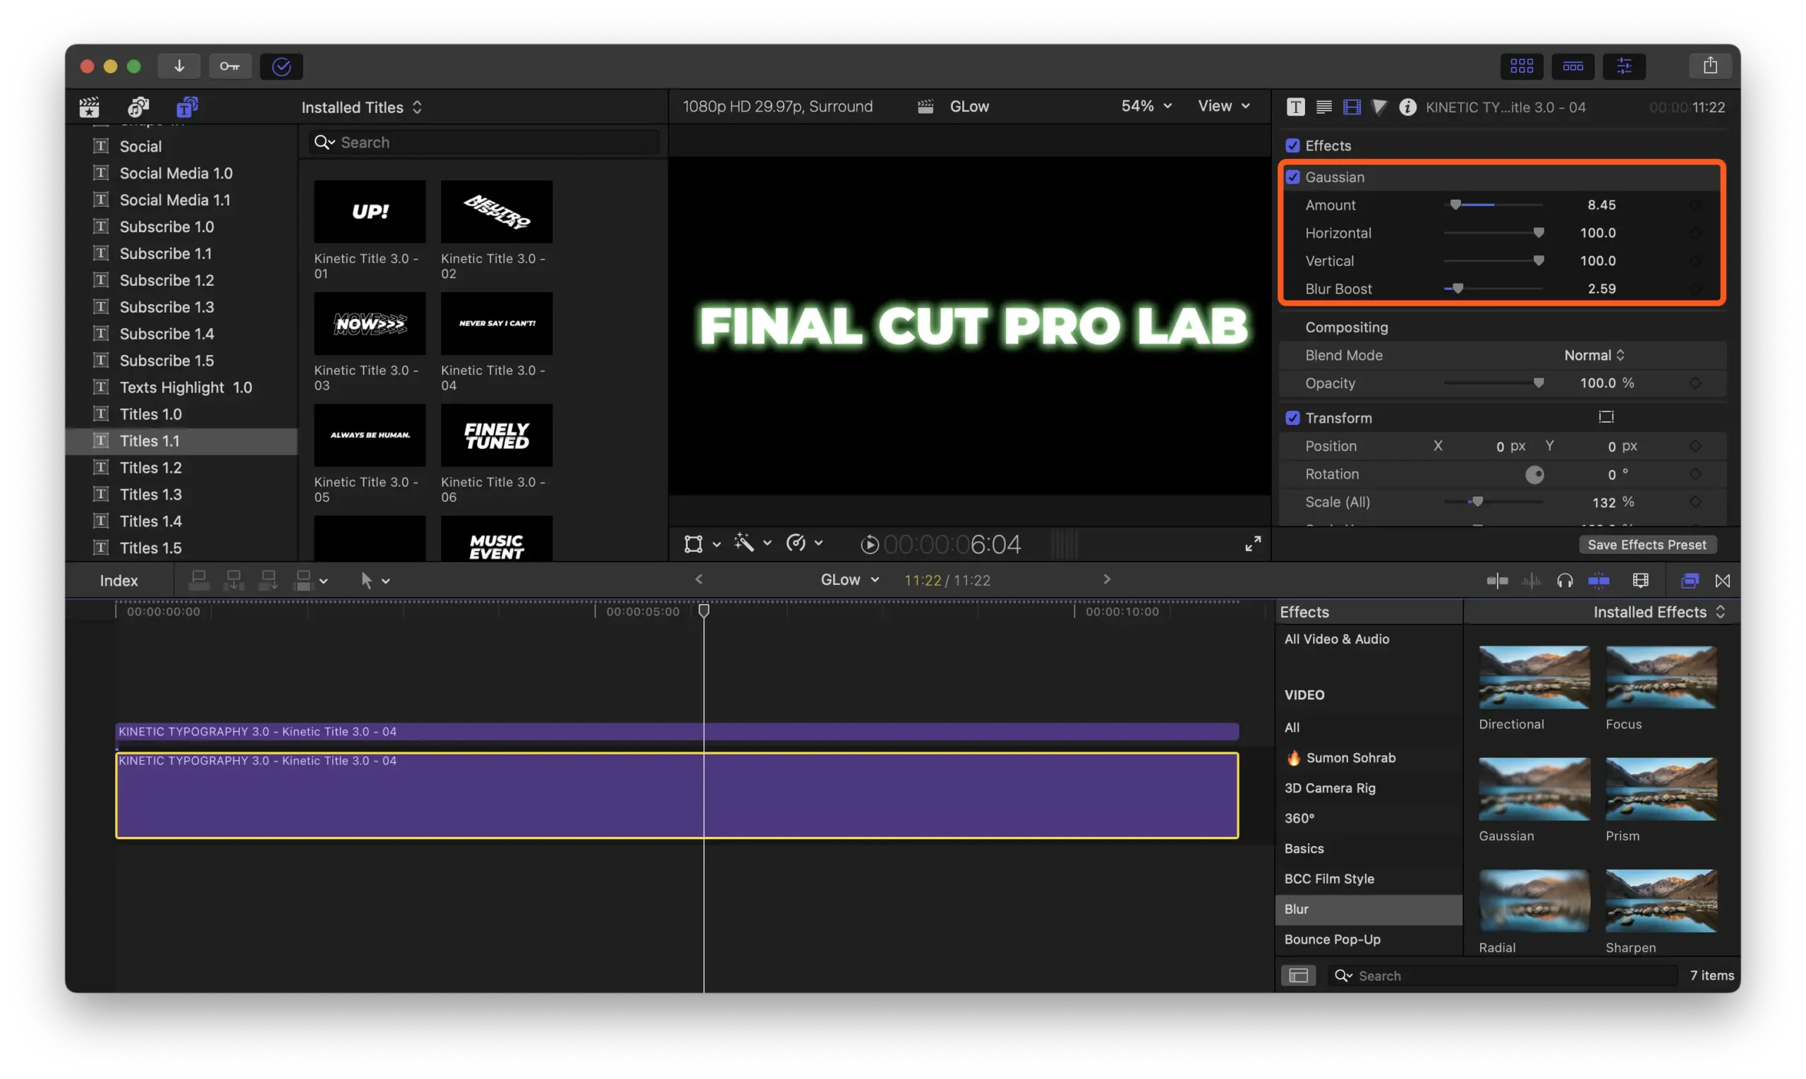Select the Blur effects category

(x=1368, y=909)
